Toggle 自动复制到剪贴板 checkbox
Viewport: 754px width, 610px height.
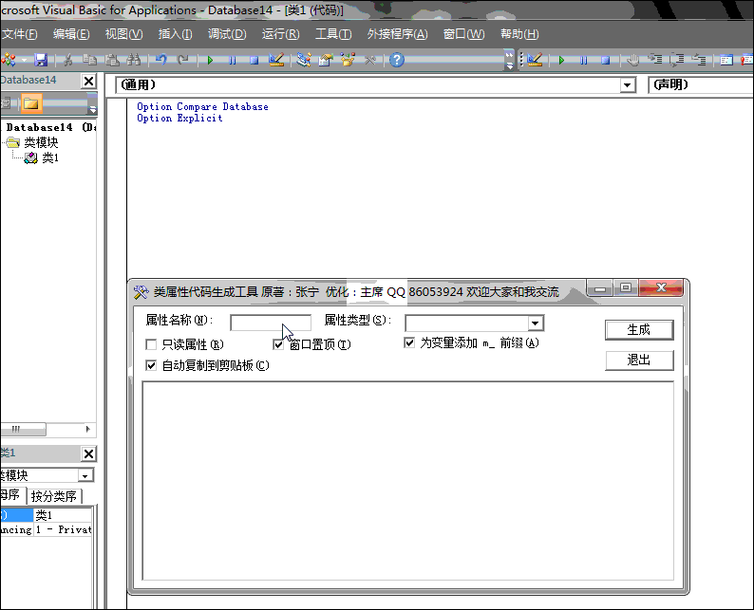[151, 365]
